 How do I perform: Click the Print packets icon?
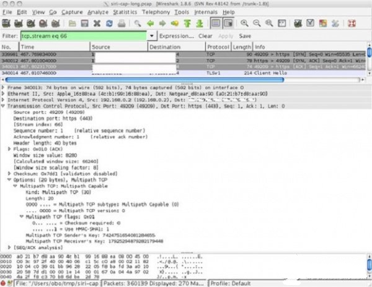(122, 23)
